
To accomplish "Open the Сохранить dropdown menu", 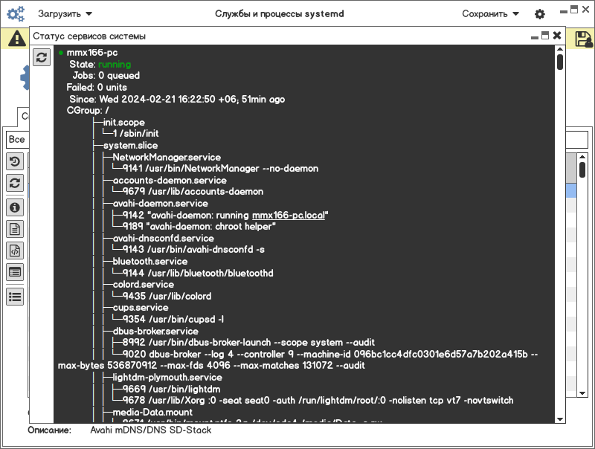I will click(x=490, y=14).
